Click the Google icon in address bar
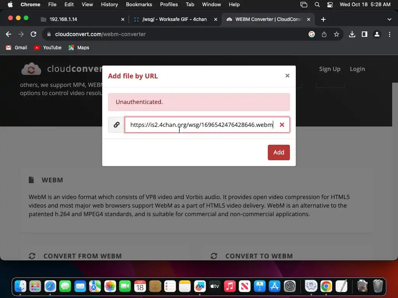The height and width of the screenshot is (298, 398). [311, 34]
